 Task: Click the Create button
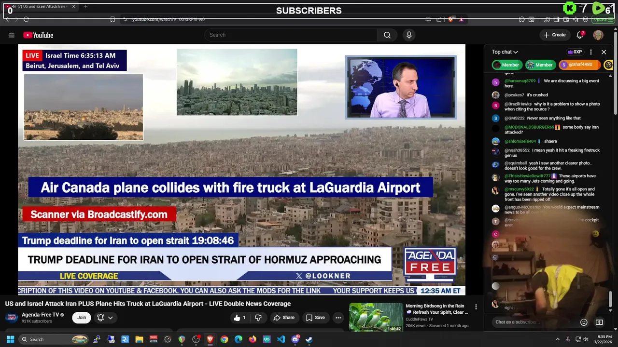click(x=554, y=35)
